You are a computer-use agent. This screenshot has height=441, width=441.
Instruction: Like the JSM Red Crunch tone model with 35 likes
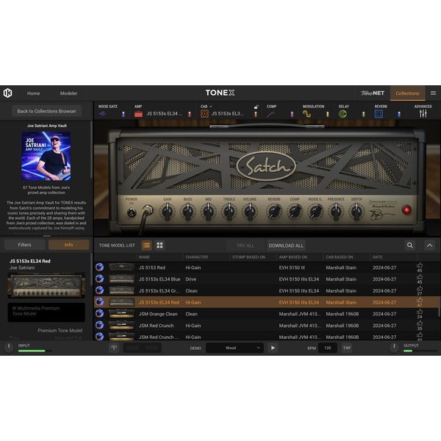click(x=420, y=323)
